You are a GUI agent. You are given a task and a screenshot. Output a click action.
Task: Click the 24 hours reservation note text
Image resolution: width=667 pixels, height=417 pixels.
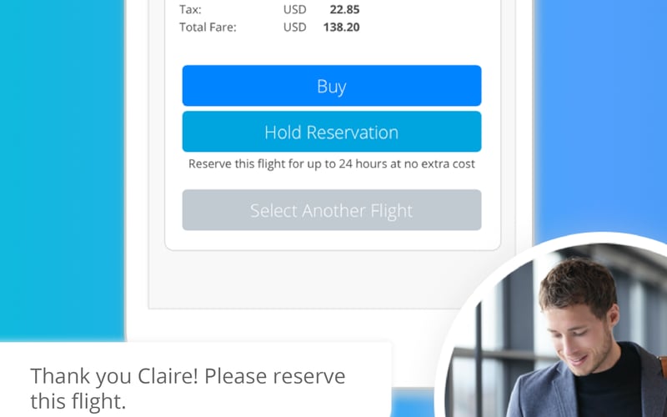(332, 163)
